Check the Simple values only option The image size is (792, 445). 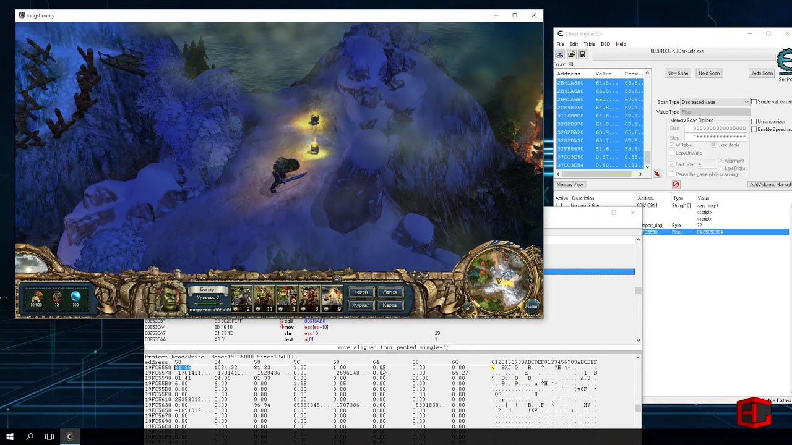[x=754, y=102]
